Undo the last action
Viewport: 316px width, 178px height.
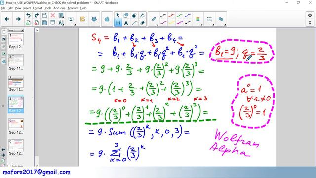click(x=29, y=15)
